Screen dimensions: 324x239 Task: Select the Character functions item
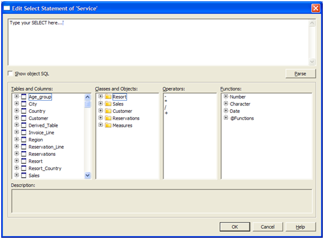(x=240, y=104)
